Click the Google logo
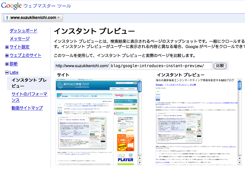Screen dimensions: 245x169 tap(11, 6)
